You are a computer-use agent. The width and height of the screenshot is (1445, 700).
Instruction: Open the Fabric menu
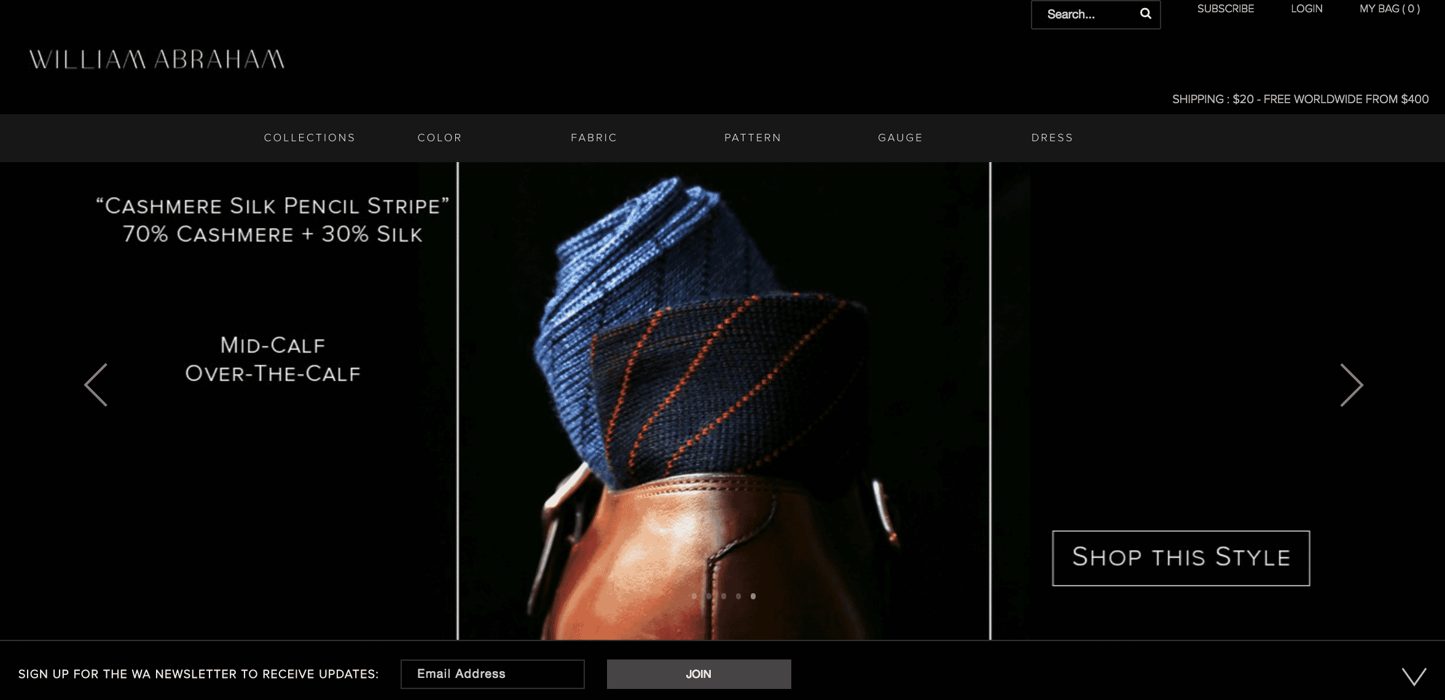(x=593, y=138)
